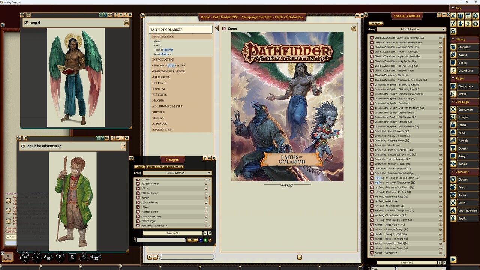
Task: Toggle By Type grouping in Special Abilities
Action: click(x=375, y=23)
